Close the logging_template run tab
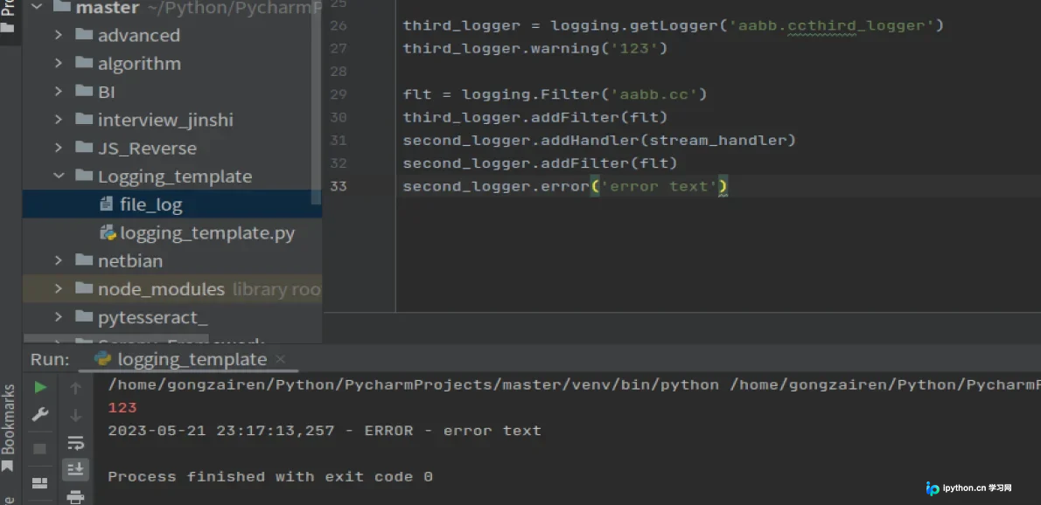Viewport: 1041px width, 505px height. [280, 359]
